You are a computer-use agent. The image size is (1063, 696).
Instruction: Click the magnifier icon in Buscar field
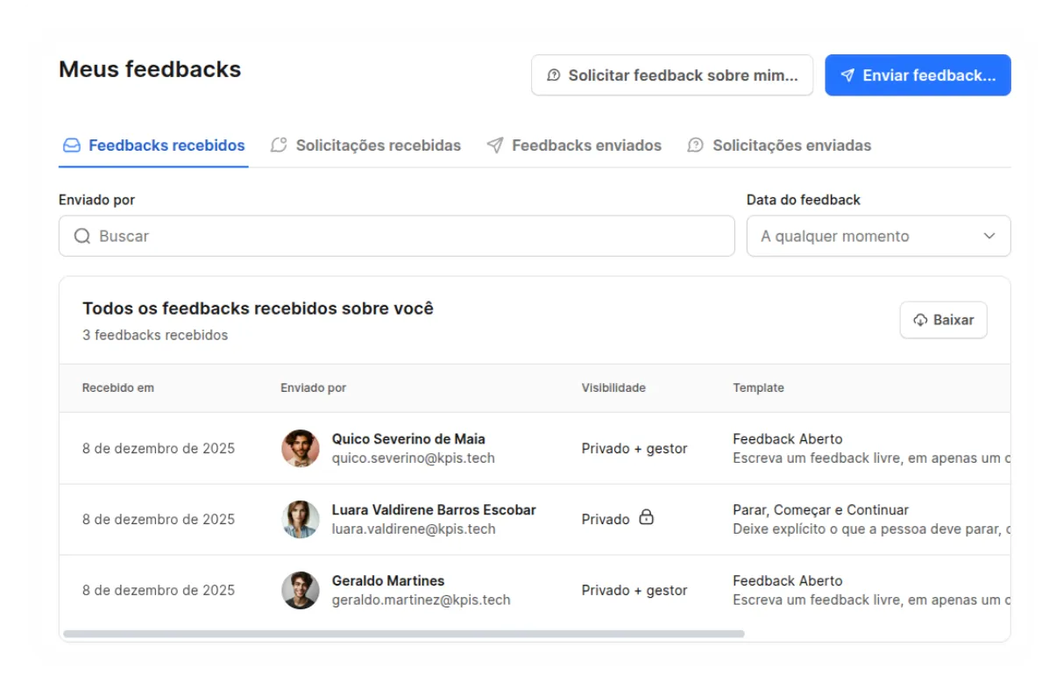(82, 236)
